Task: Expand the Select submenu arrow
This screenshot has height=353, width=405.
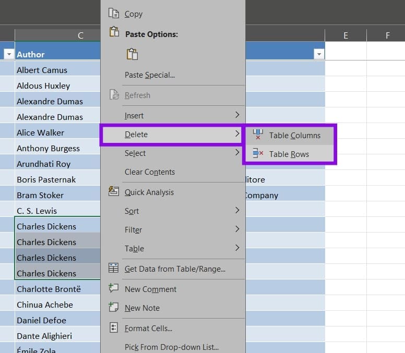Action: [237, 152]
